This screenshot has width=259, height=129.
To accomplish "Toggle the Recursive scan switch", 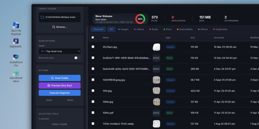I will coord(77,58).
